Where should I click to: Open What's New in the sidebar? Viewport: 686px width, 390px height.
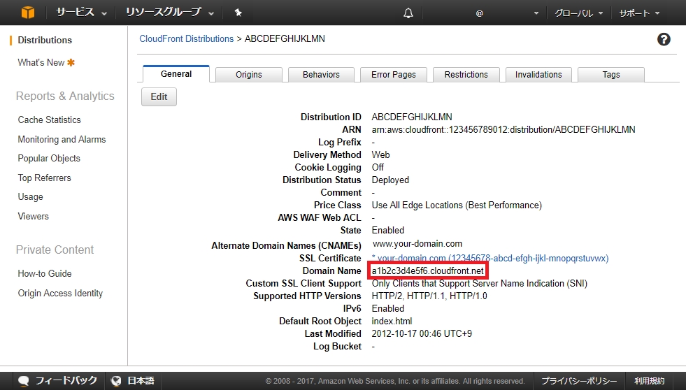click(41, 62)
